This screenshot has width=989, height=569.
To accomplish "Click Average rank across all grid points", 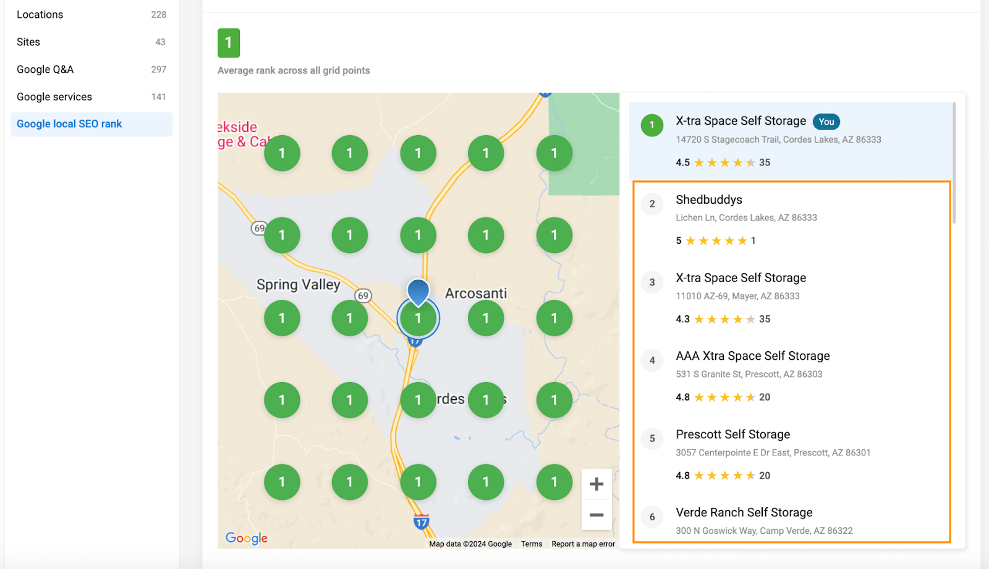I will [294, 70].
